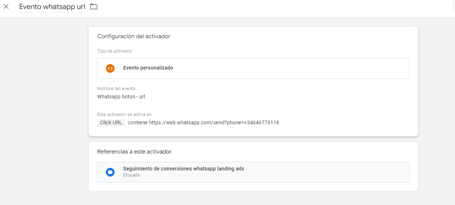The width and height of the screenshot is (455, 205).
Task: Select the 'Click URL' variable chip
Action: tap(111, 122)
